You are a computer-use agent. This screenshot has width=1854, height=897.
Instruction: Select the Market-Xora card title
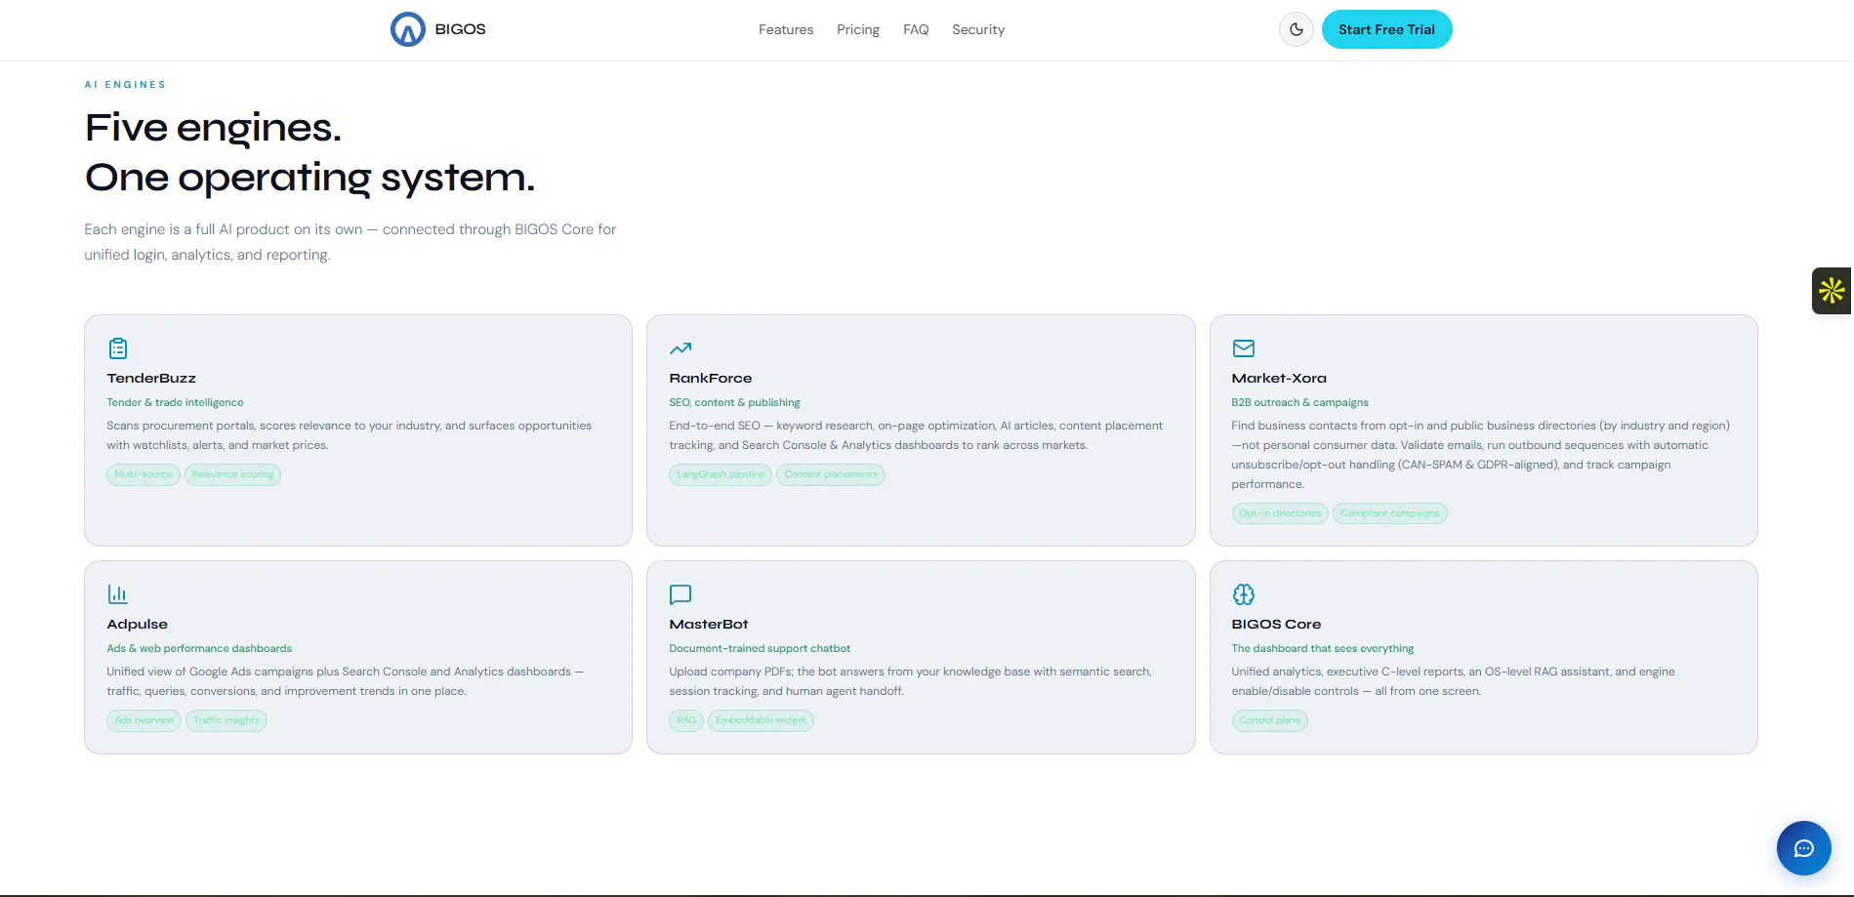point(1279,378)
